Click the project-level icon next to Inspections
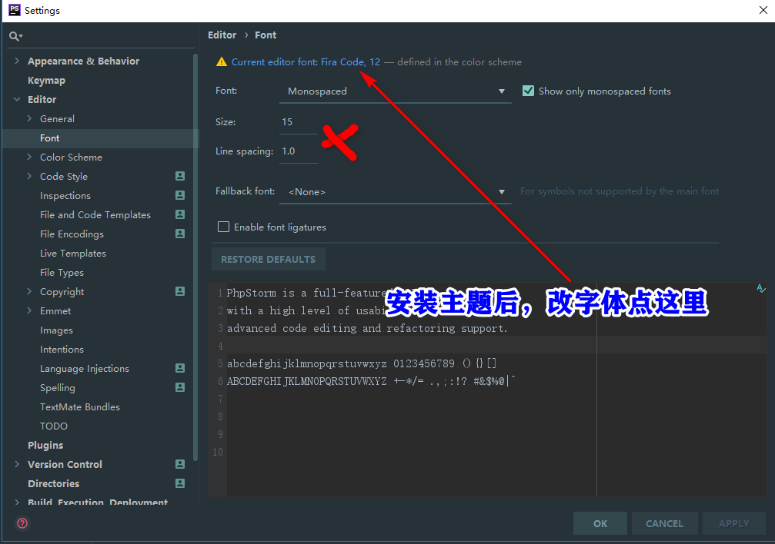Screen dimensions: 775x544 coord(180,195)
